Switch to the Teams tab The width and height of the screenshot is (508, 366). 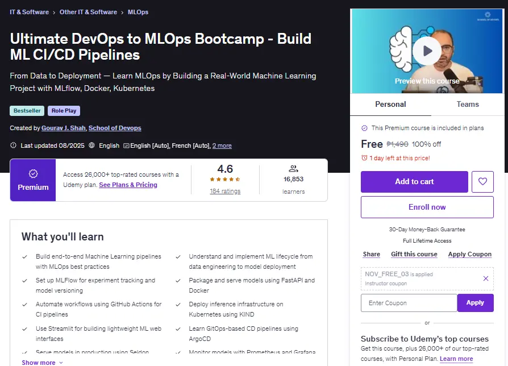click(x=468, y=105)
